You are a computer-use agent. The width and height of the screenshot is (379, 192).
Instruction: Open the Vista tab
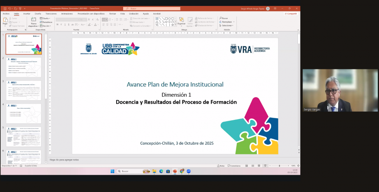(122, 14)
